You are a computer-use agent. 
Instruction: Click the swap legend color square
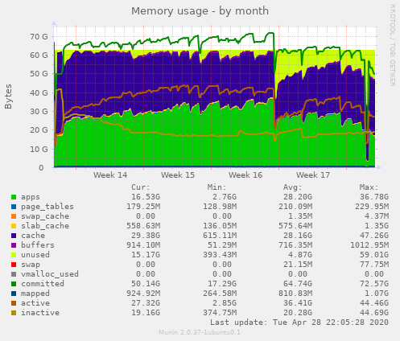pos(14,265)
